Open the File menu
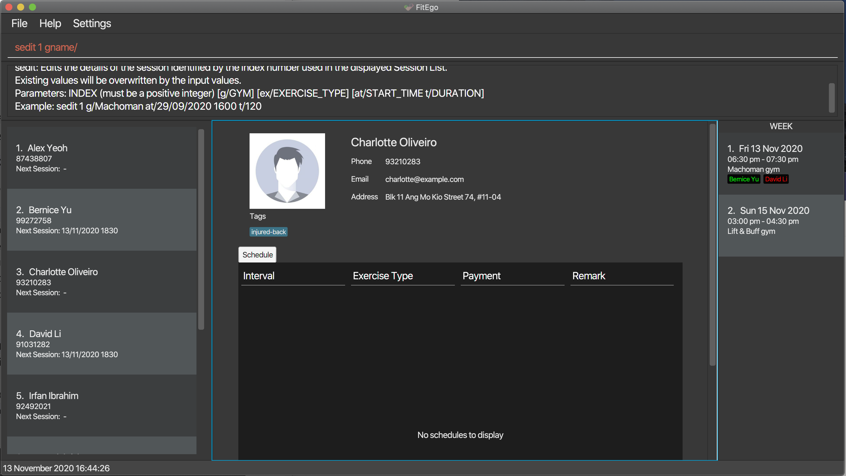This screenshot has width=846, height=476. click(19, 24)
